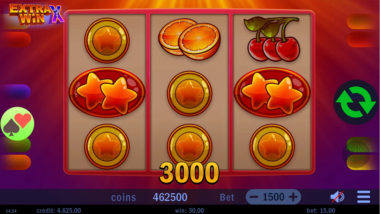Spin the reels with green arrows button
Screen dimensions: 380x214
point(356,102)
